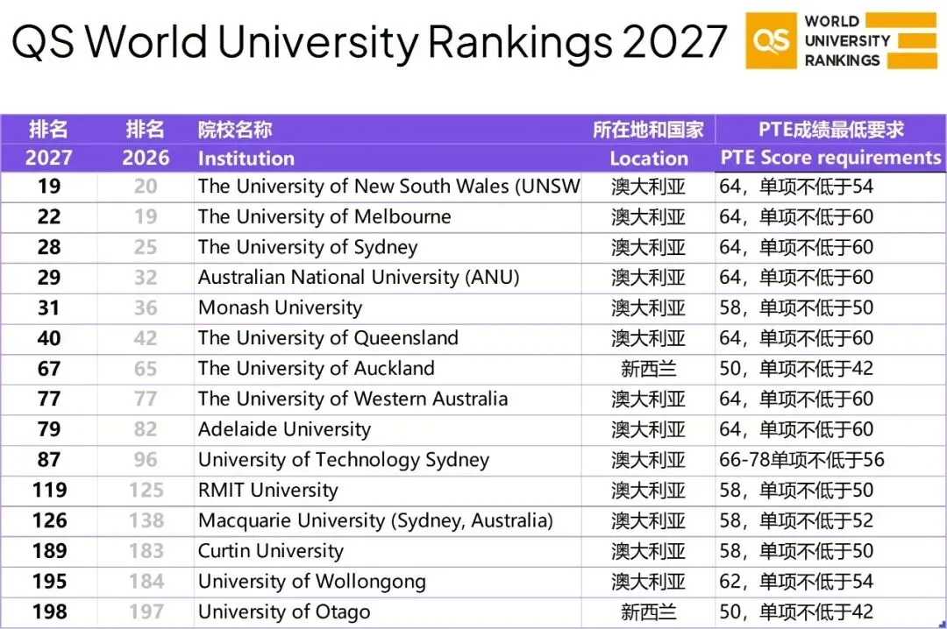Screen dimensions: 947x629
Task: Select the PTE成绩最低要求 header cell
Action: point(831,129)
